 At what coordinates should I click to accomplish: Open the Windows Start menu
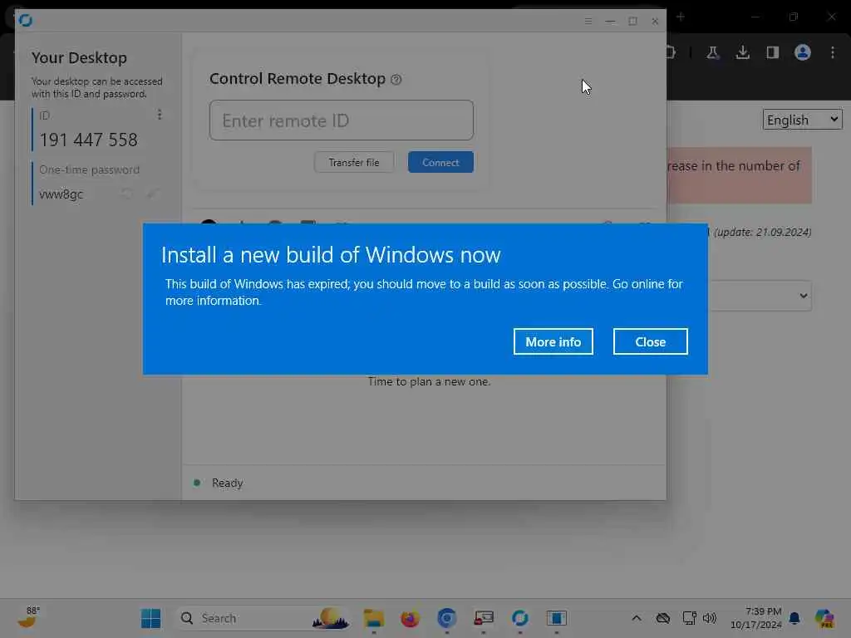tap(150, 618)
